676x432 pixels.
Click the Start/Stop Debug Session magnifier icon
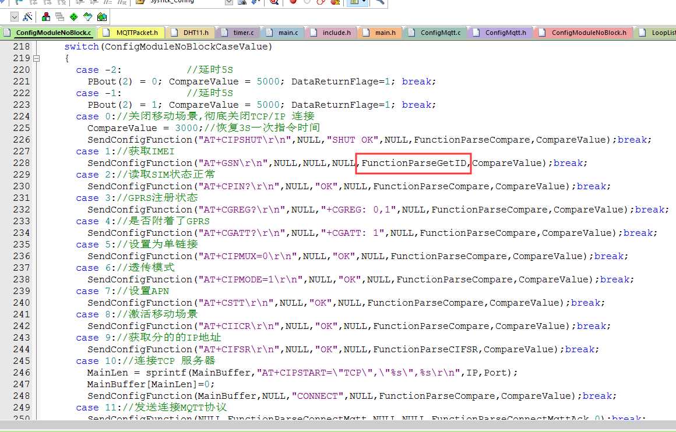[273, 2]
